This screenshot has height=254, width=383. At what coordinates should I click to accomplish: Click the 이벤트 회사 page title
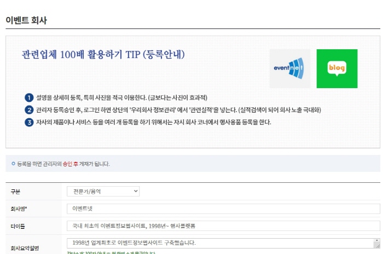[x=26, y=20]
